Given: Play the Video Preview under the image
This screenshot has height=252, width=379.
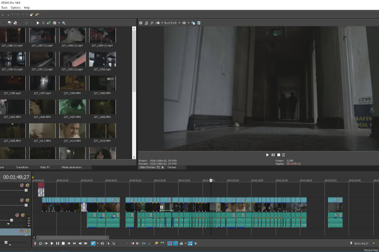Looking at the screenshot, I should tap(268, 155).
